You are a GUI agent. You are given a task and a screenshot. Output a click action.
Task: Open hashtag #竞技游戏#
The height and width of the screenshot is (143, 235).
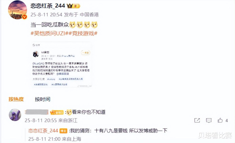(83, 33)
